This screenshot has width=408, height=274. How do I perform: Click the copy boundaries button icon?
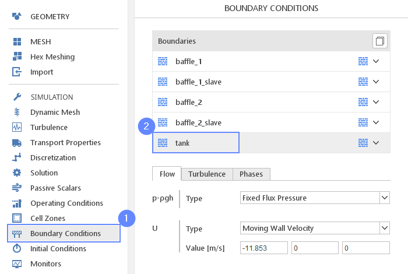click(380, 41)
